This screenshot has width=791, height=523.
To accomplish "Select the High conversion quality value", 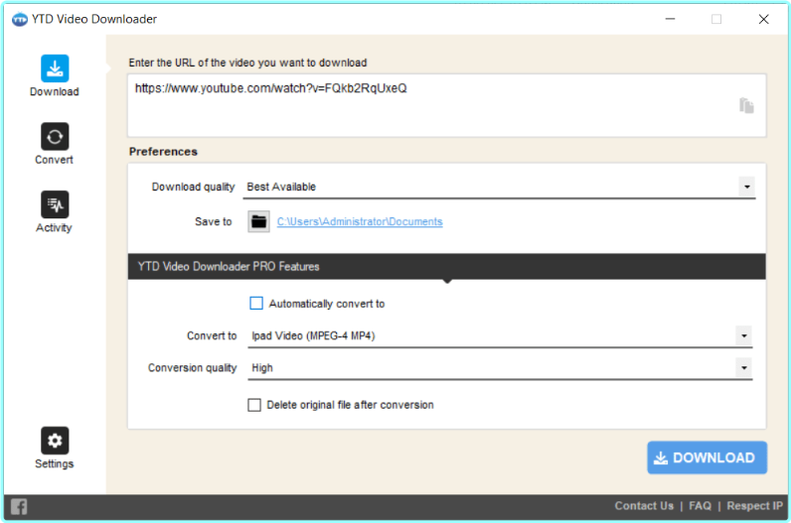I will pyautogui.click(x=262, y=368).
